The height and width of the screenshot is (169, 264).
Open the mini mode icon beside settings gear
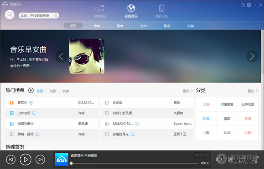(x=242, y=5)
